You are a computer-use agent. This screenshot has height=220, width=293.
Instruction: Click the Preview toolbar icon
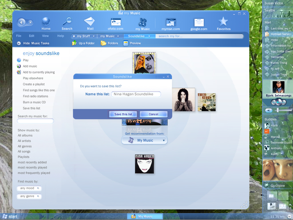pos(126,43)
